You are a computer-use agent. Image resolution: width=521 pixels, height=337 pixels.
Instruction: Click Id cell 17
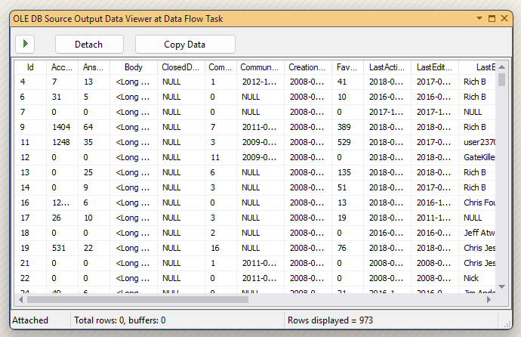(x=30, y=218)
